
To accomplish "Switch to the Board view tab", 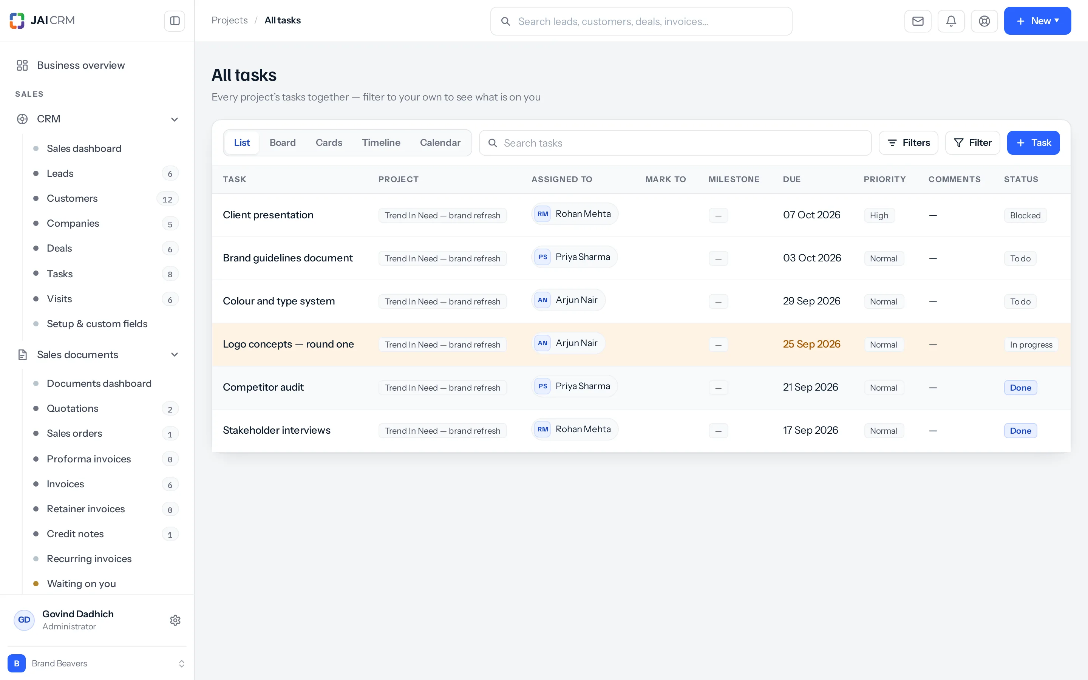I will click(282, 143).
